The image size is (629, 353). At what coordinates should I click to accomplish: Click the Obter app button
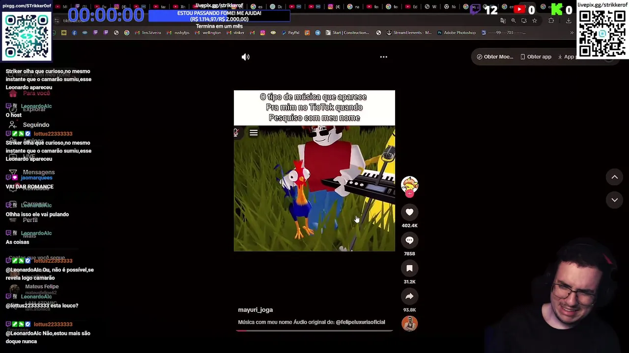(536, 57)
